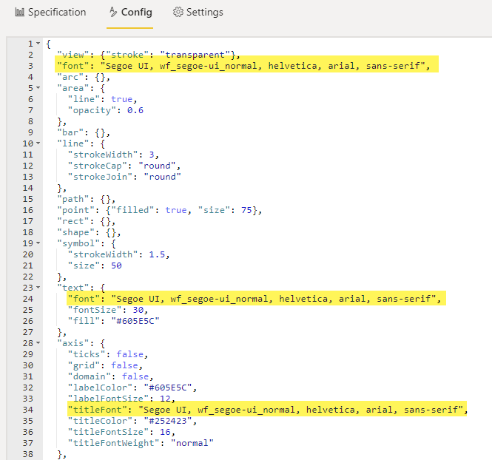The width and height of the screenshot is (492, 460).
Task: Click the false value after "grid"
Action: click(124, 365)
